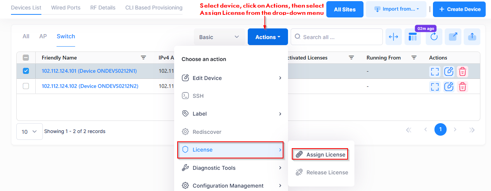
Task: Open the 102.112.124.102 device link
Action: (x=90, y=86)
